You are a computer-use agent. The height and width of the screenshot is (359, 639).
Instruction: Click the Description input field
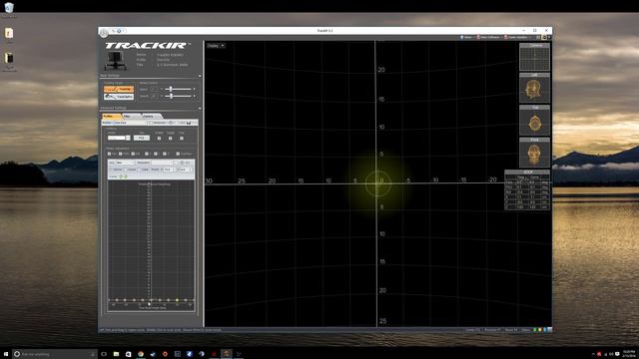point(162,163)
